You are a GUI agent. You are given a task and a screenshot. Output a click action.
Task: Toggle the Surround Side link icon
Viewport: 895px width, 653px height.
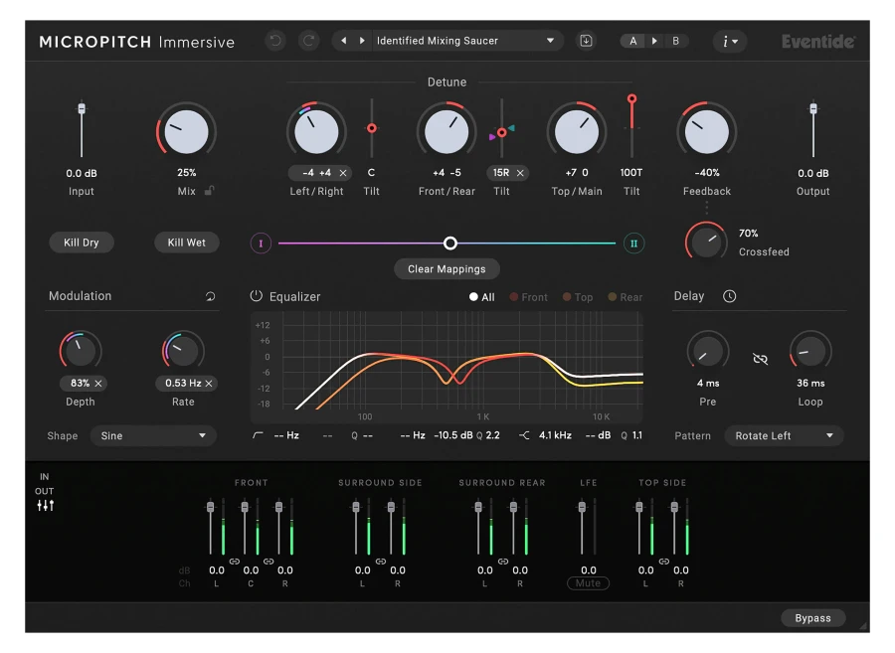(x=380, y=562)
